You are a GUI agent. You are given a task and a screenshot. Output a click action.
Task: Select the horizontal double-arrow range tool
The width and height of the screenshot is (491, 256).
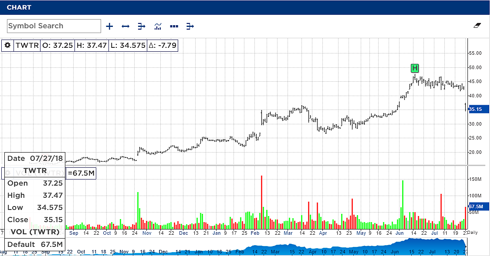tap(125, 26)
